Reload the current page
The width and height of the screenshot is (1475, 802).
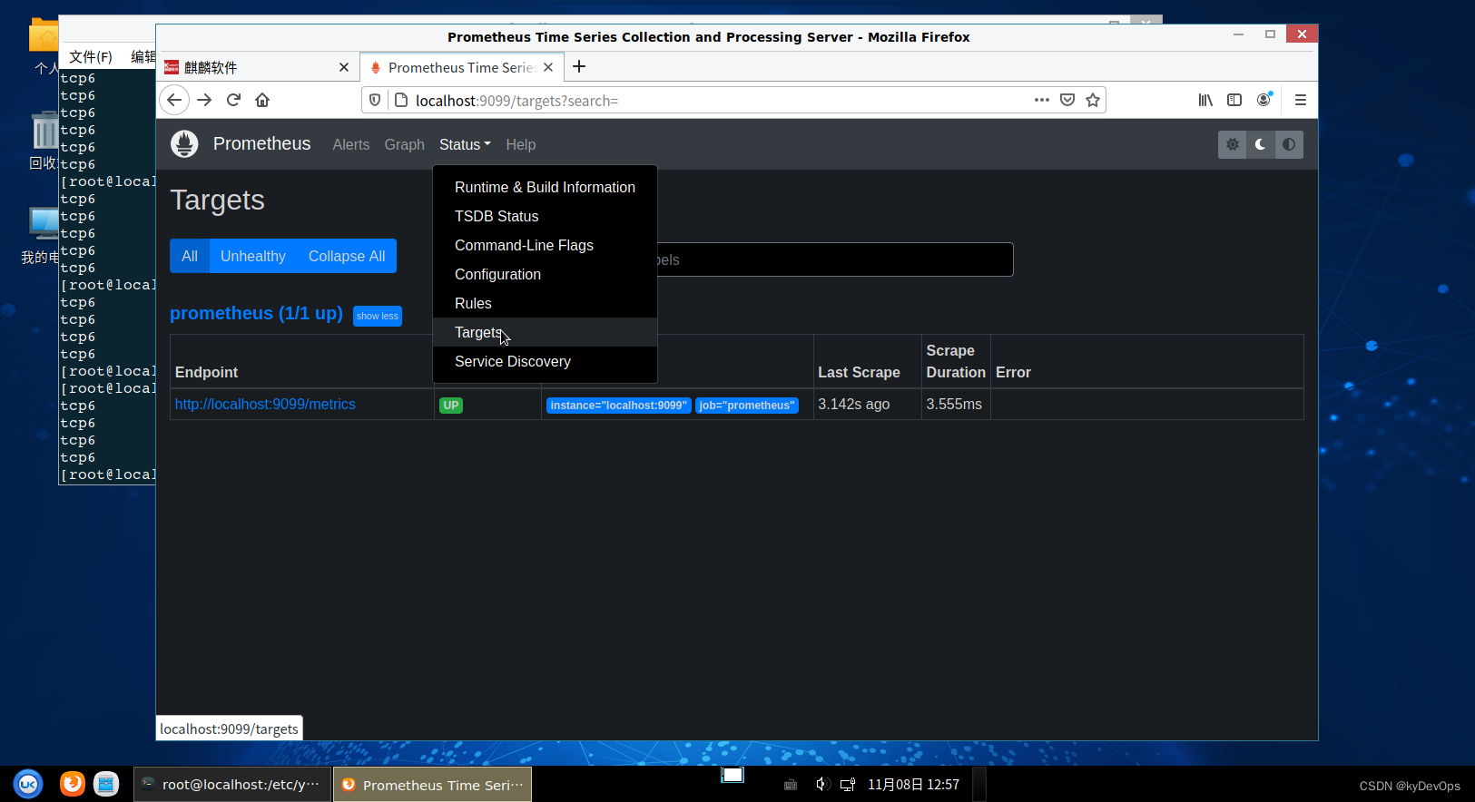click(233, 100)
